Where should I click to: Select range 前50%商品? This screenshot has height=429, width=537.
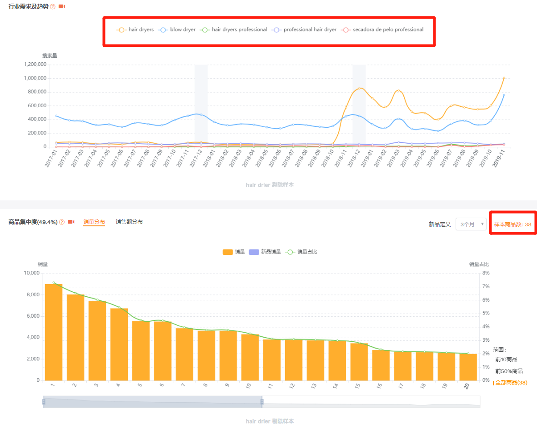(x=509, y=371)
